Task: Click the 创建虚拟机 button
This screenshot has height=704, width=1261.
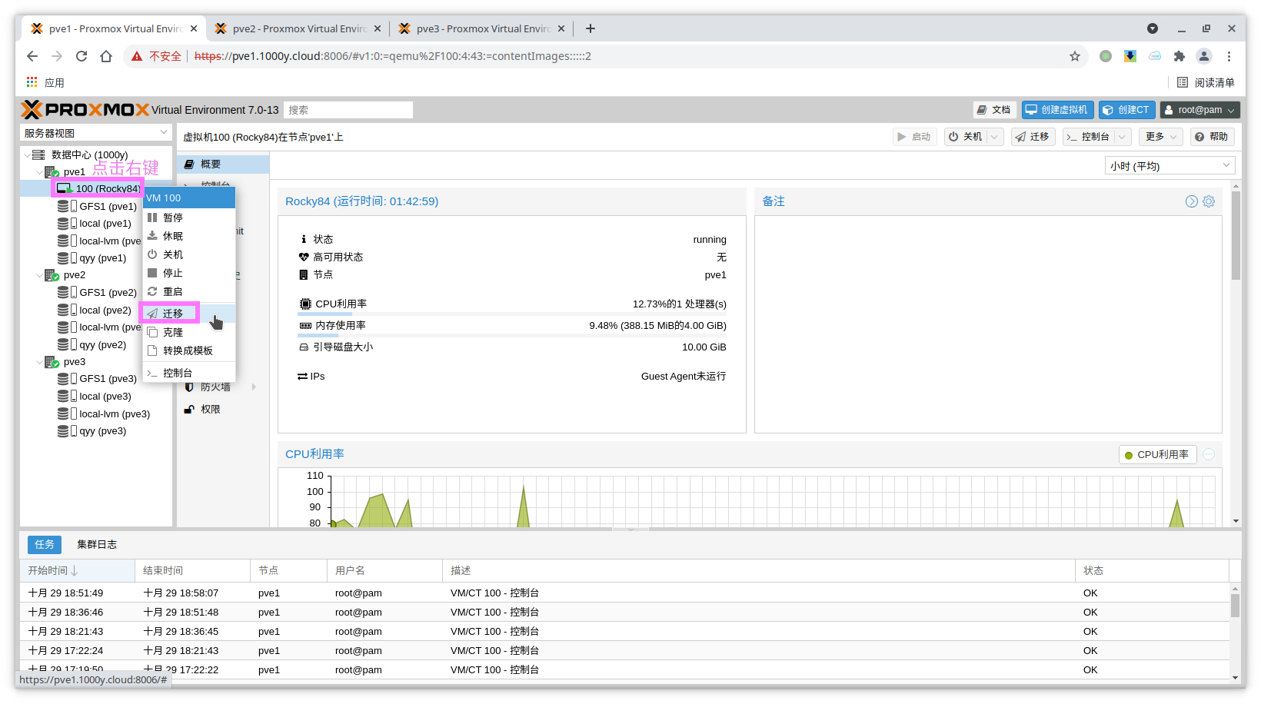Action: coord(1057,110)
